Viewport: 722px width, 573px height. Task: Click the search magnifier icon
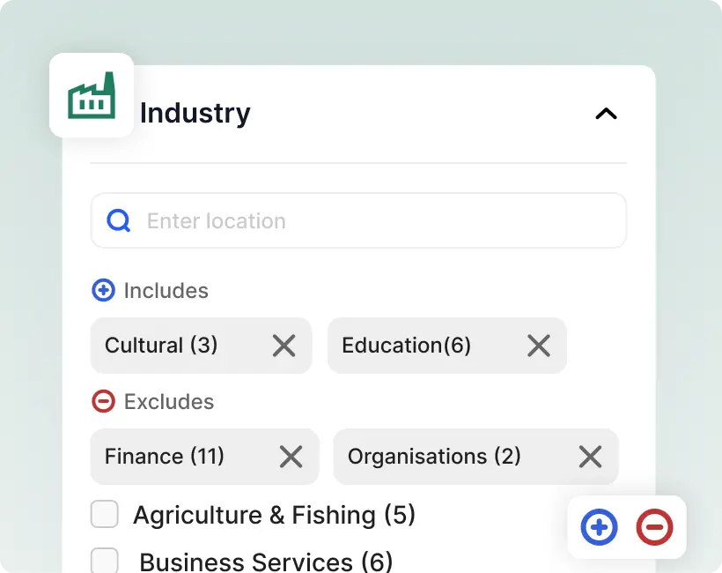click(x=119, y=220)
